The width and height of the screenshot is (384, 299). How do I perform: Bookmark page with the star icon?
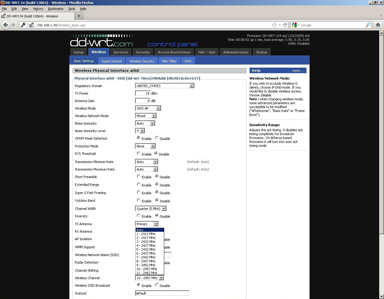274,25
